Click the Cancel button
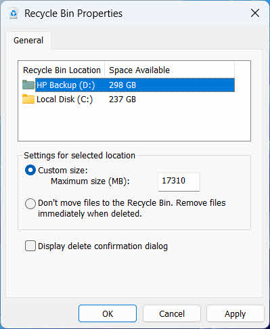This screenshot has height=329, width=270. click(x=172, y=313)
